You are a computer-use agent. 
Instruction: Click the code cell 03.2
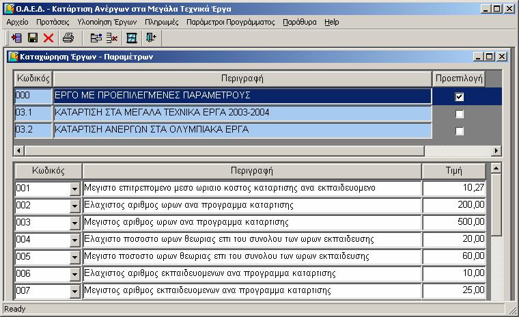[33, 130]
